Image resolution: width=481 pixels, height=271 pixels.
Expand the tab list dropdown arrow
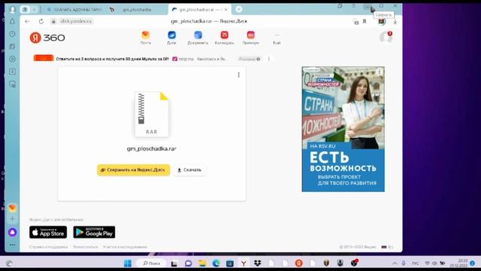[x=34, y=10]
